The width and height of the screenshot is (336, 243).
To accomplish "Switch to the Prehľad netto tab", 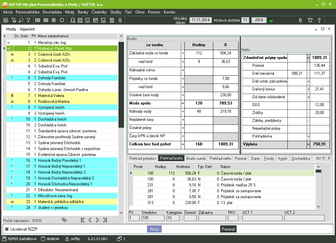I will tap(220, 159).
